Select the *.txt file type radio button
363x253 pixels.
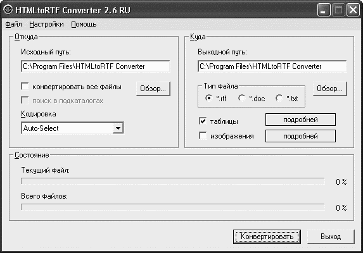(279, 98)
